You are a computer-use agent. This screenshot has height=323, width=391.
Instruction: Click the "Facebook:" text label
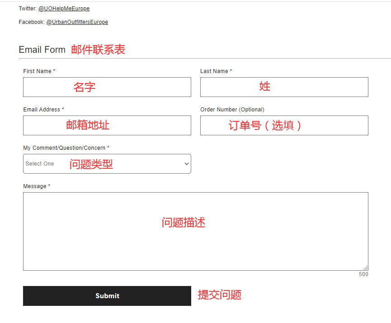pyautogui.click(x=32, y=22)
